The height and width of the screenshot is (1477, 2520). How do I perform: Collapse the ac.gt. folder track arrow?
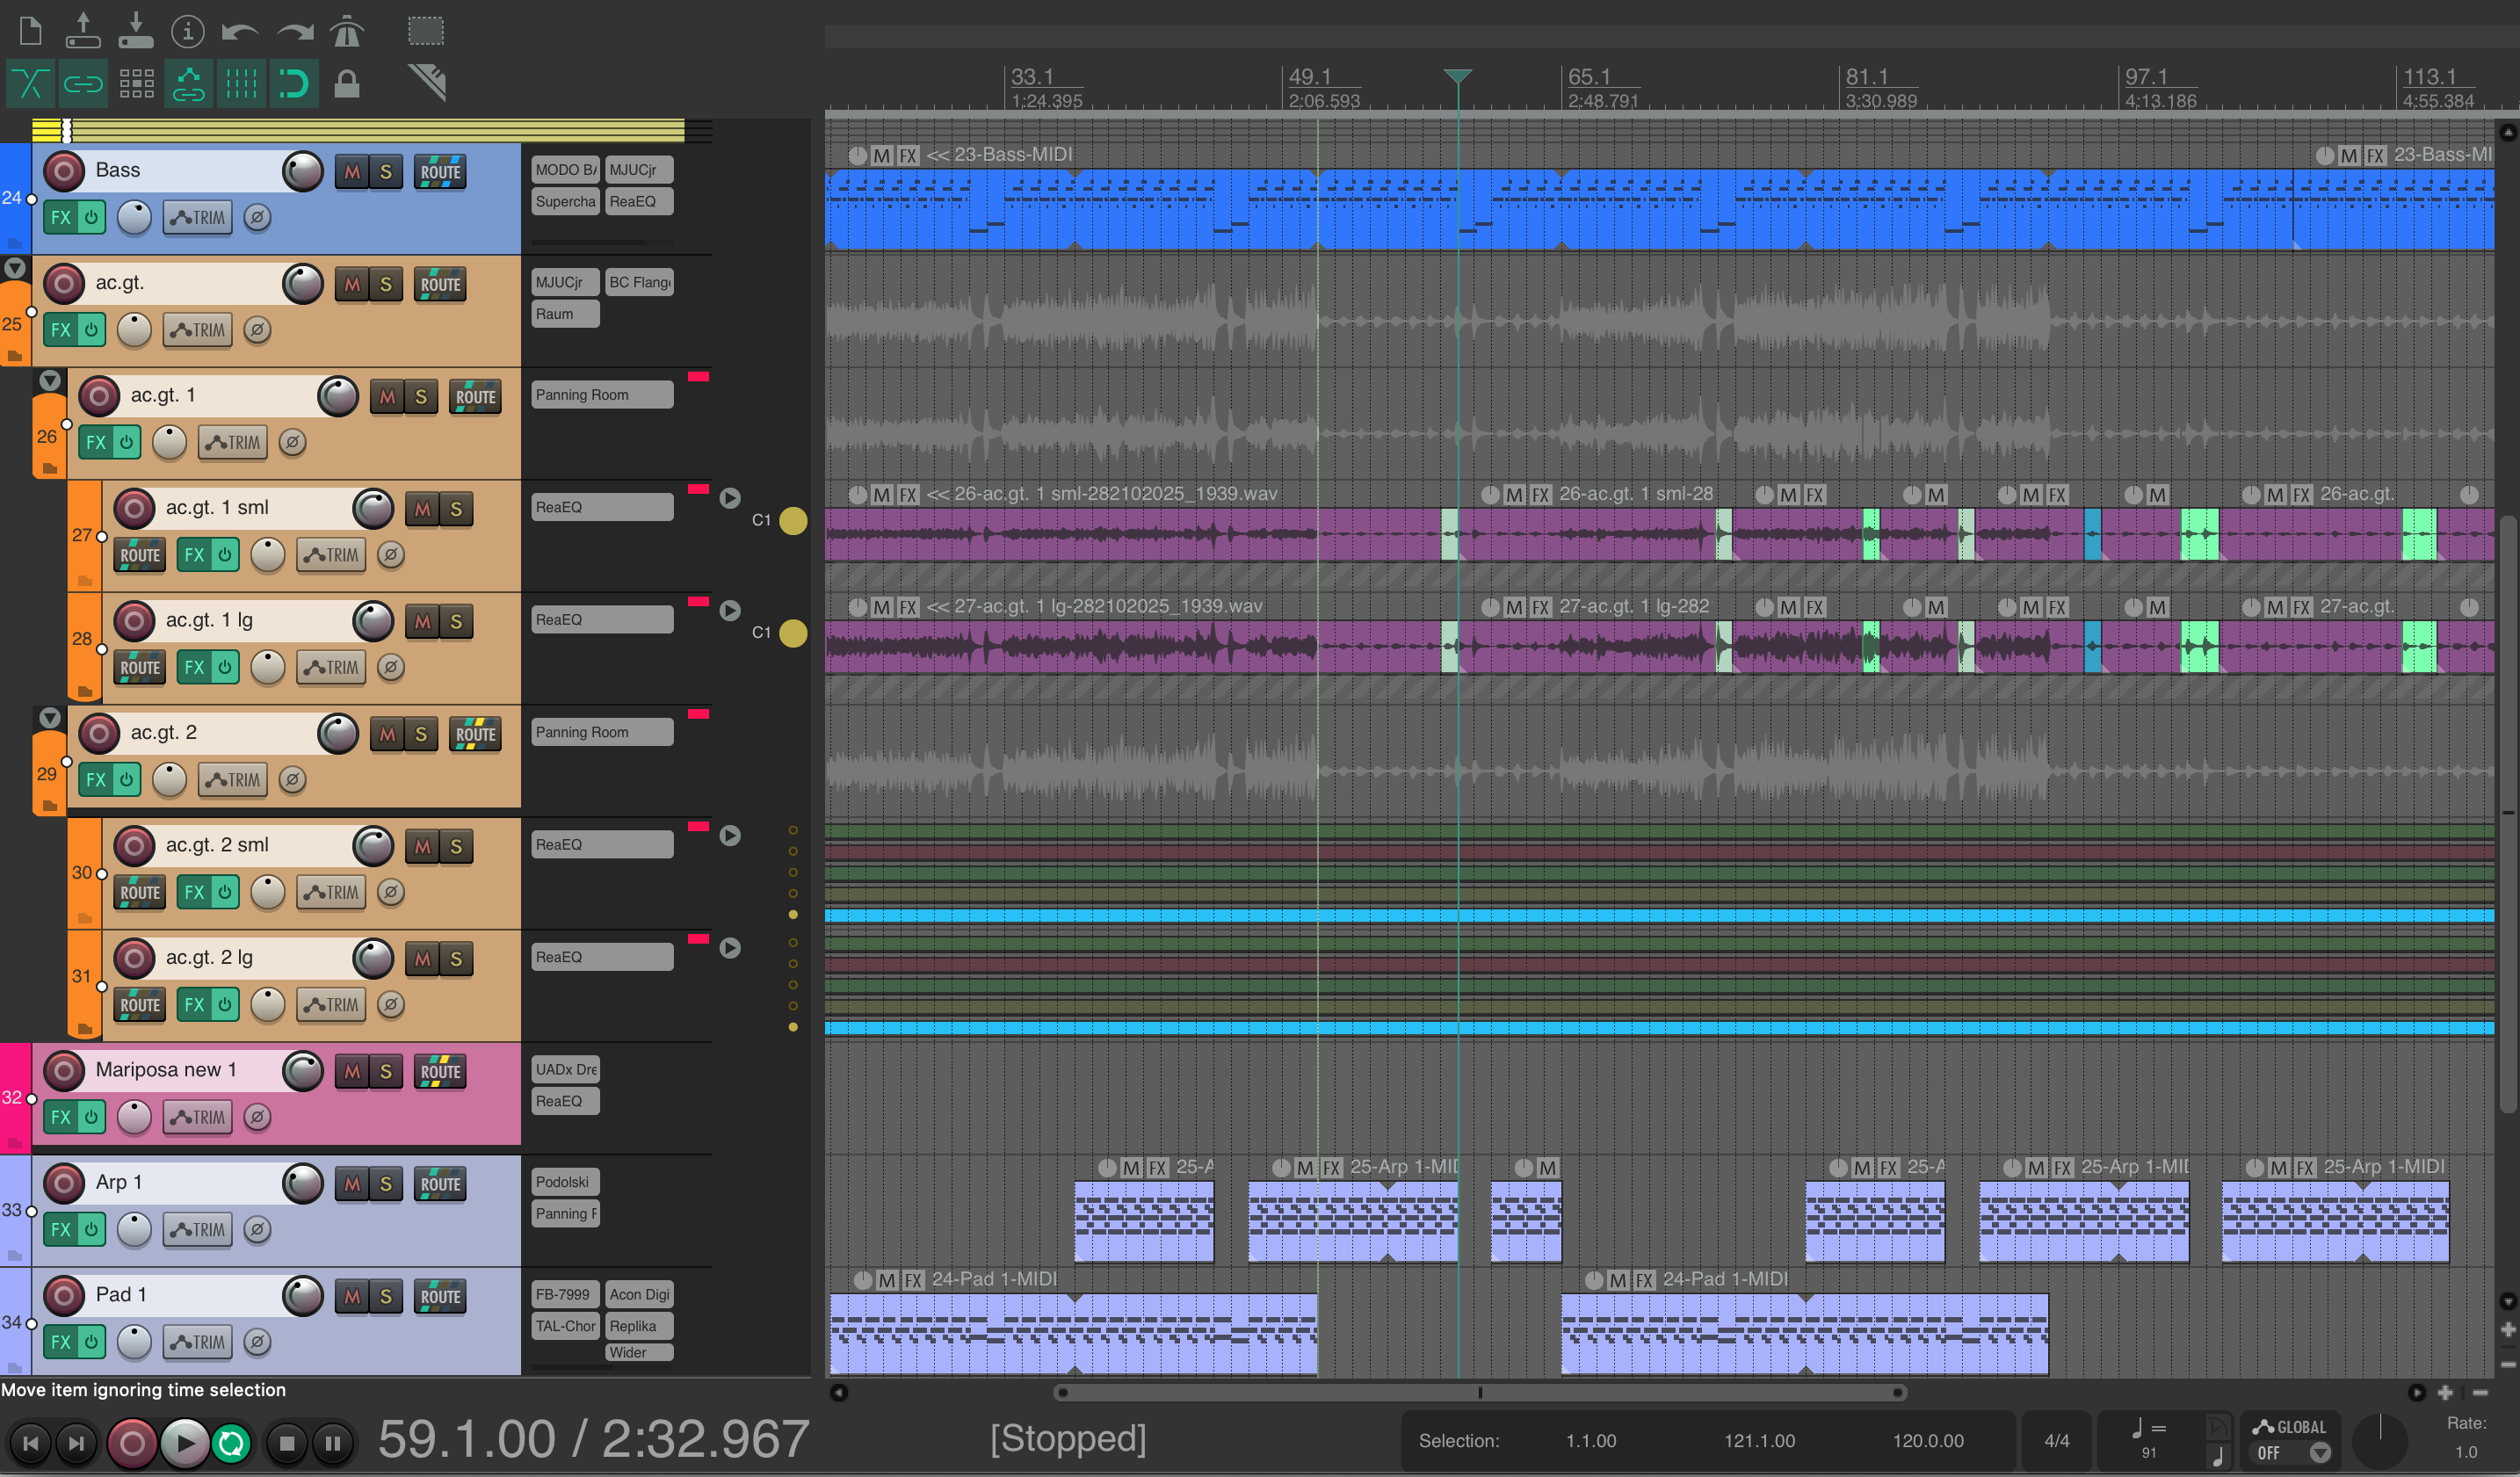(15, 268)
